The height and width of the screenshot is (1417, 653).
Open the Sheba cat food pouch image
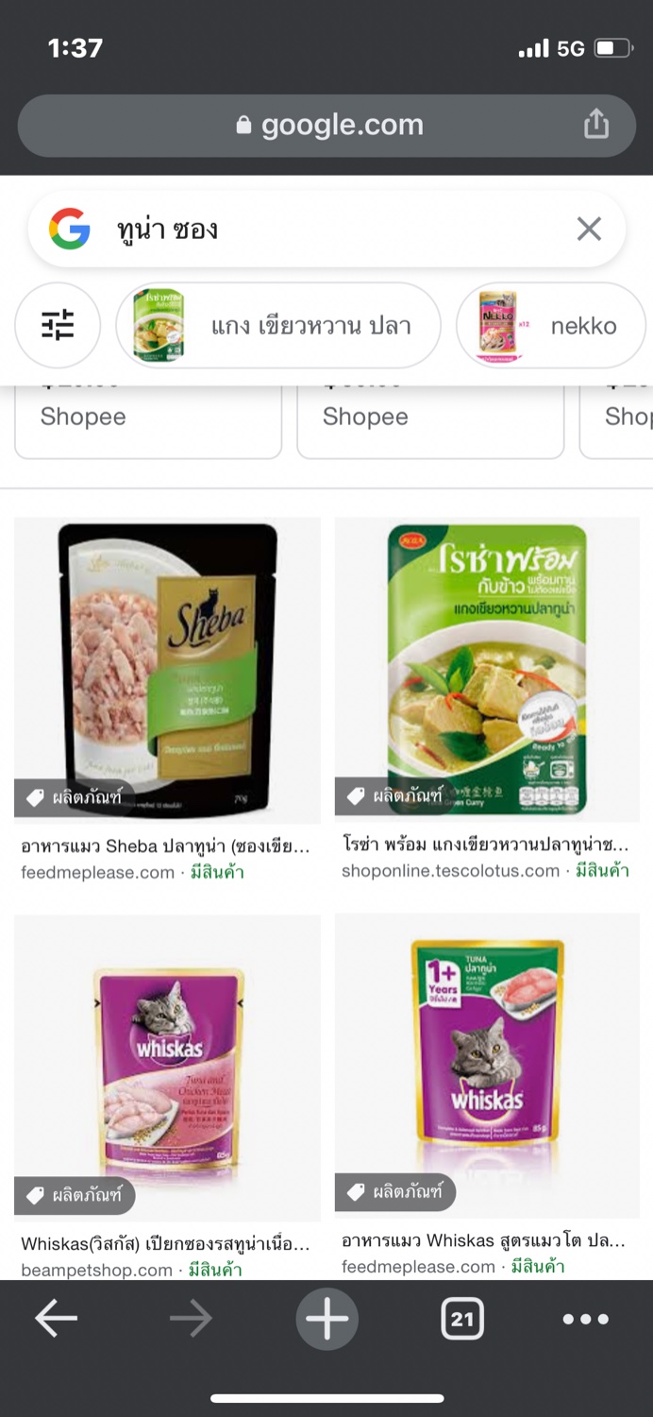[167, 670]
